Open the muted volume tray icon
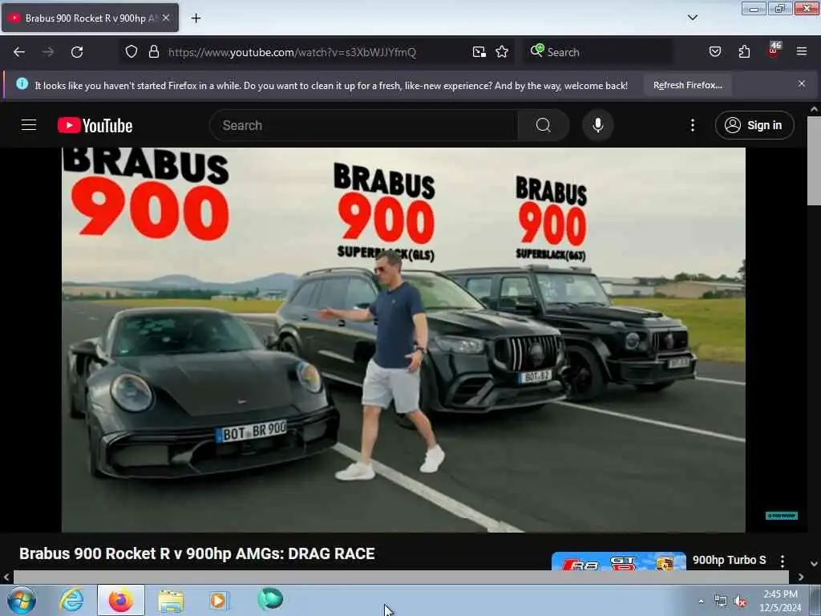The width and height of the screenshot is (821, 616). tap(740, 602)
